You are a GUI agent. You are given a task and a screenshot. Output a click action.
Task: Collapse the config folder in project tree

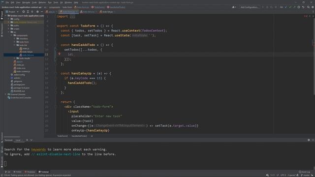tap(9, 19)
